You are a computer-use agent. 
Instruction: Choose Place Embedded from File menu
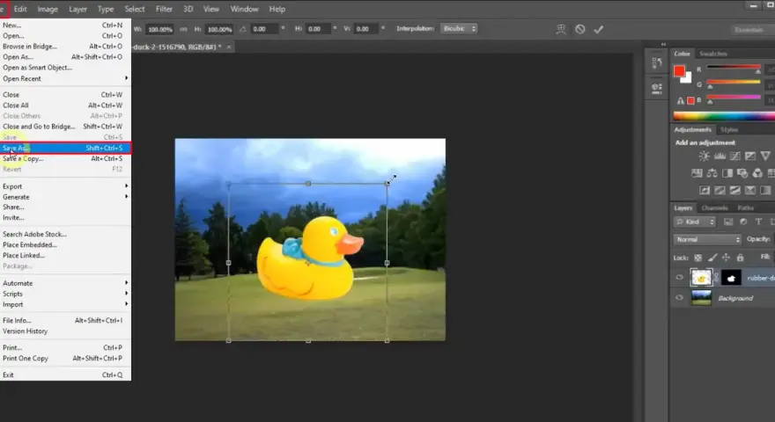coord(65,244)
